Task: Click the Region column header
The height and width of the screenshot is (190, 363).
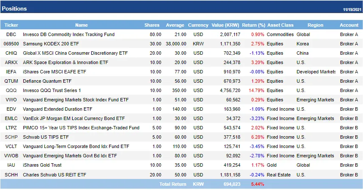Action: (315, 25)
